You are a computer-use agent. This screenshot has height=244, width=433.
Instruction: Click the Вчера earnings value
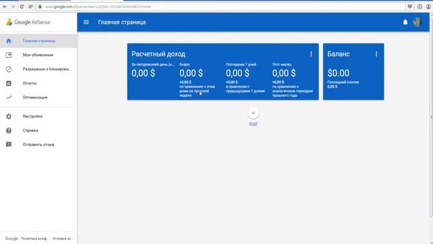pyautogui.click(x=191, y=73)
